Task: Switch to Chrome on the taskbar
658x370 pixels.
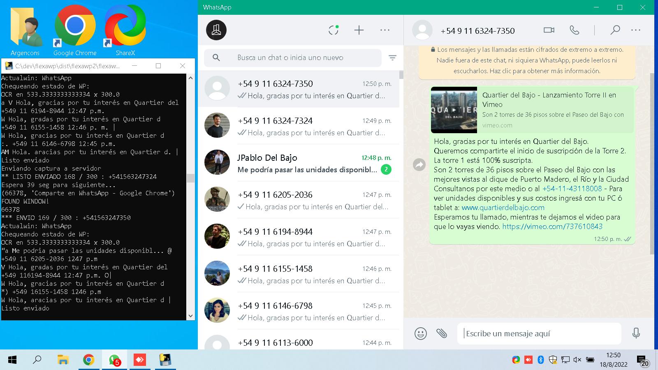Action: (x=88, y=360)
